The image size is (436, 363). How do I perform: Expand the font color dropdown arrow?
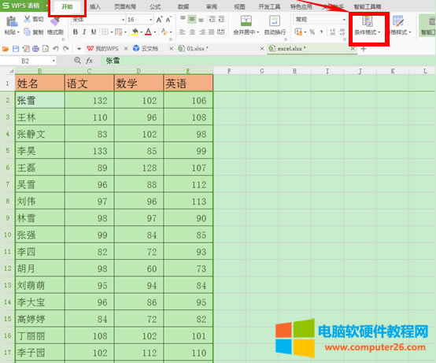pyautogui.click(x=154, y=32)
